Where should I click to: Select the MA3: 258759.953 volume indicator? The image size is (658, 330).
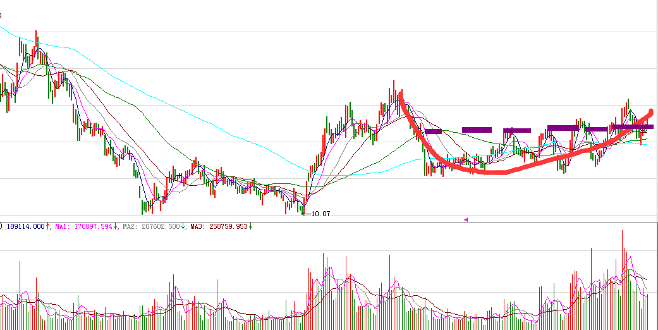(x=219, y=226)
